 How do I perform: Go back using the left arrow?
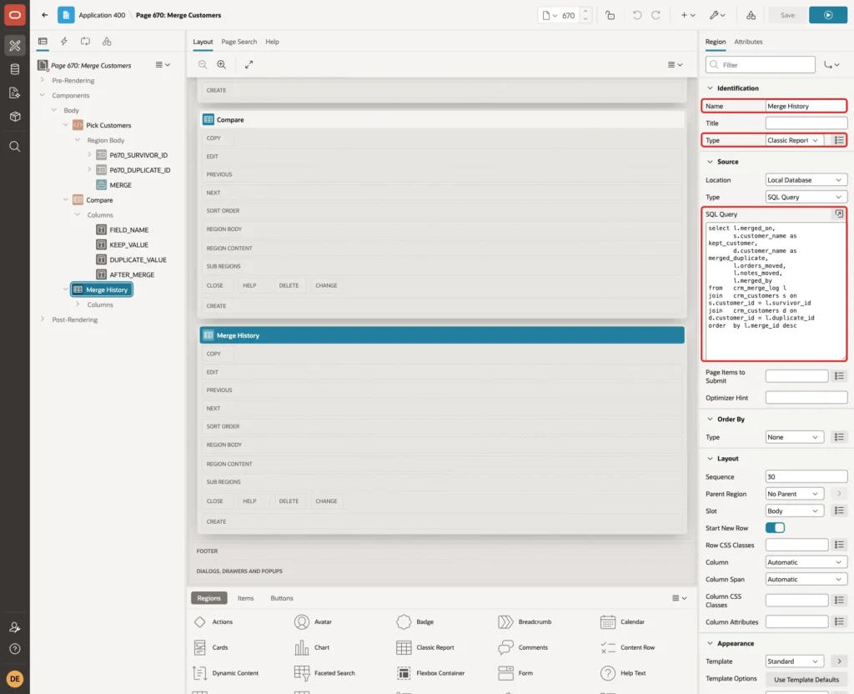[x=45, y=15]
